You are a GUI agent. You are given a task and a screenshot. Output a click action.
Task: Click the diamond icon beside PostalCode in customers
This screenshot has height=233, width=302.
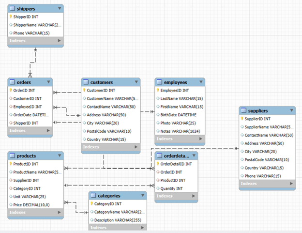click(x=84, y=131)
